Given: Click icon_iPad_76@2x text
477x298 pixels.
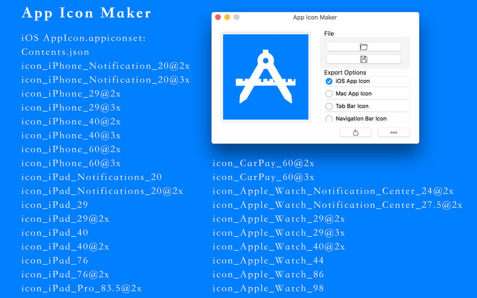Looking at the screenshot, I should coord(66,275).
